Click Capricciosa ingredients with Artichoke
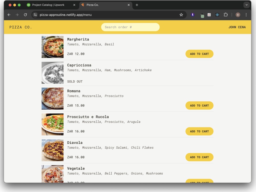The width and height of the screenshot is (256, 192). pos(109,70)
